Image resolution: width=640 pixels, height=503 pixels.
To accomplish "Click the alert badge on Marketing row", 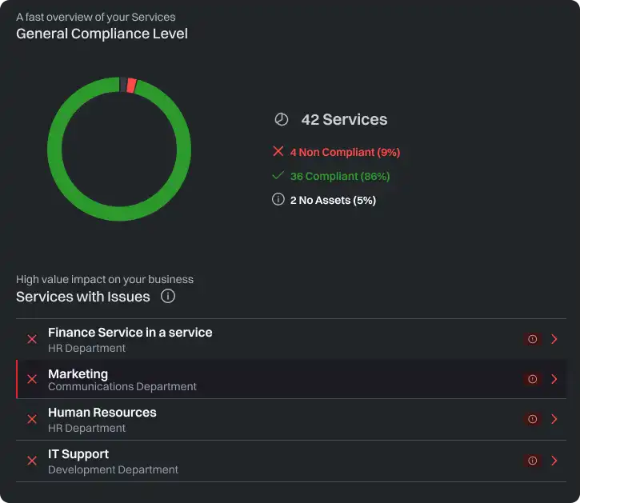I will (532, 379).
